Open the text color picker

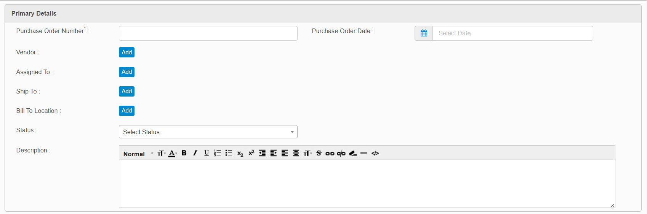click(173, 154)
